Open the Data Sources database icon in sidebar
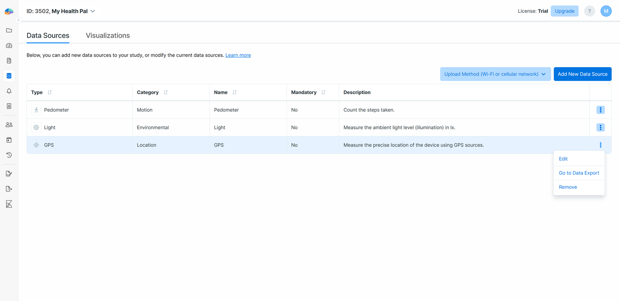The height and width of the screenshot is (301, 620). [x=9, y=76]
